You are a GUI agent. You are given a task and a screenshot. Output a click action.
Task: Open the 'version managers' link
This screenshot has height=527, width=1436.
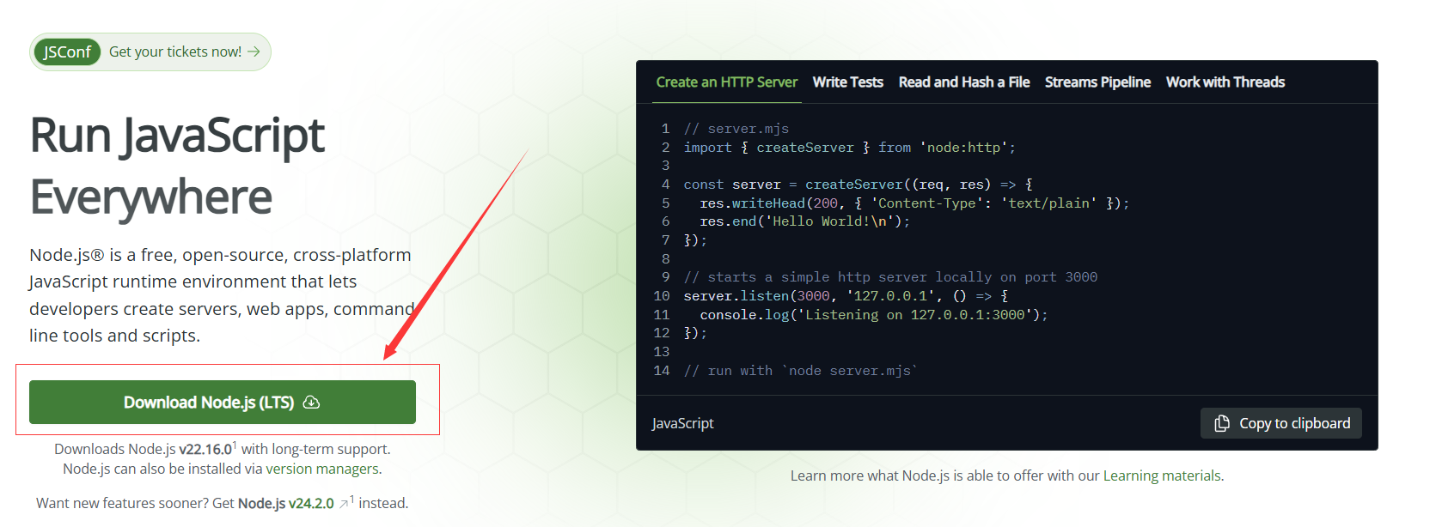322,469
